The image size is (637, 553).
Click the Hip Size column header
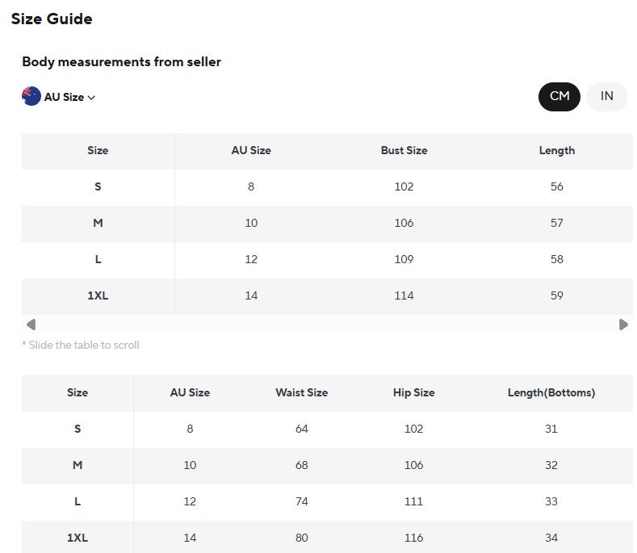tap(413, 392)
